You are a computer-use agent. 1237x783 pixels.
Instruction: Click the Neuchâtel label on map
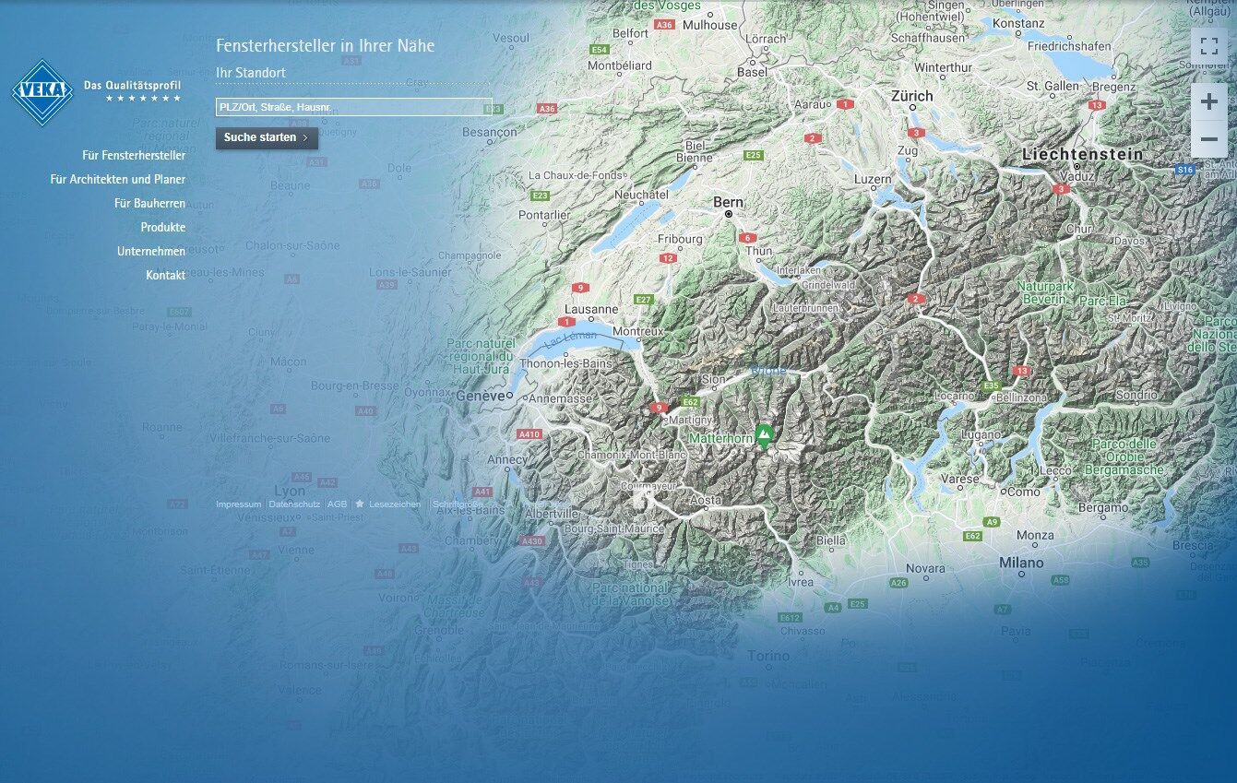coord(641,196)
